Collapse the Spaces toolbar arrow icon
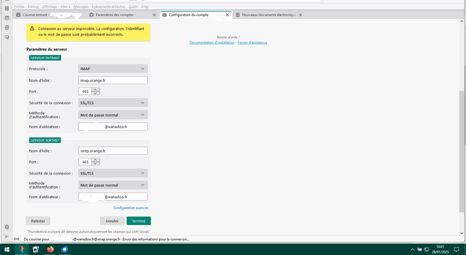The width and height of the screenshot is (466, 255). pos(7,236)
